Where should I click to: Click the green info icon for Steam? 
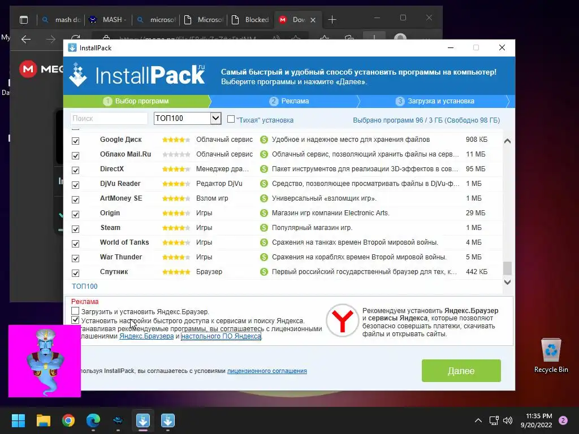(x=263, y=228)
